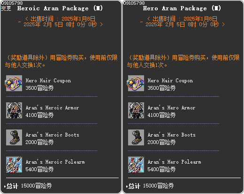Click right panel total 15000 冒险券
The image size is (244, 194).
tap(158, 186)
